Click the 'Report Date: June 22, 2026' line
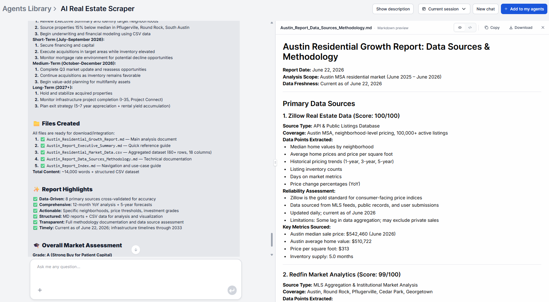This screenshot has height=302, width=549. click(x=313, y=70)
